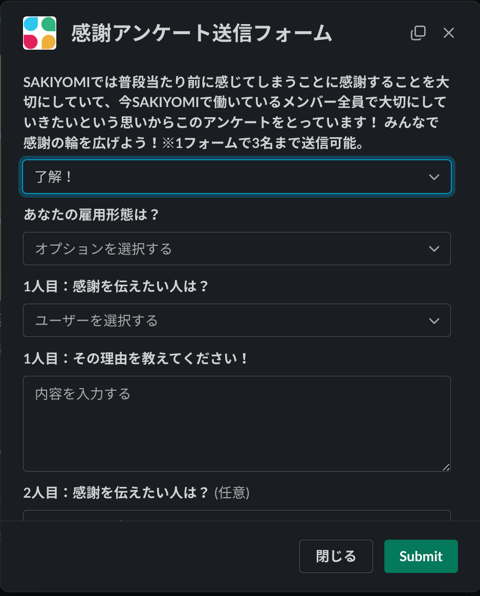480x596 pixels.
Task: Open the form in a new window
Action: 418,33
